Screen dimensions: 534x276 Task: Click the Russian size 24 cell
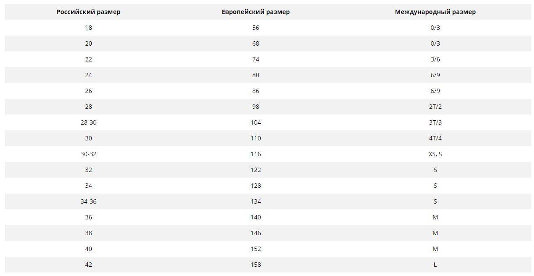88,75
